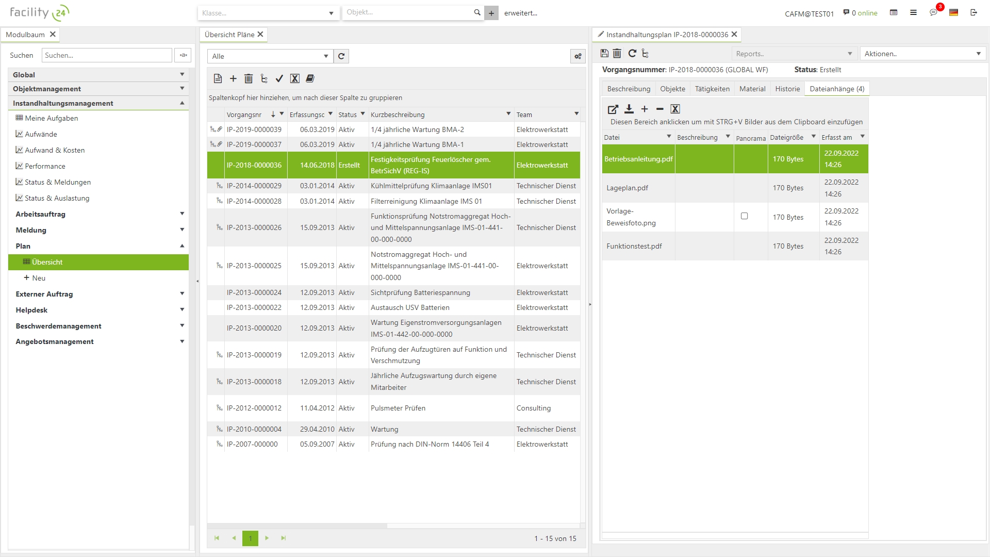
Task: Select Neu under Plan
Action: (39, 278)
